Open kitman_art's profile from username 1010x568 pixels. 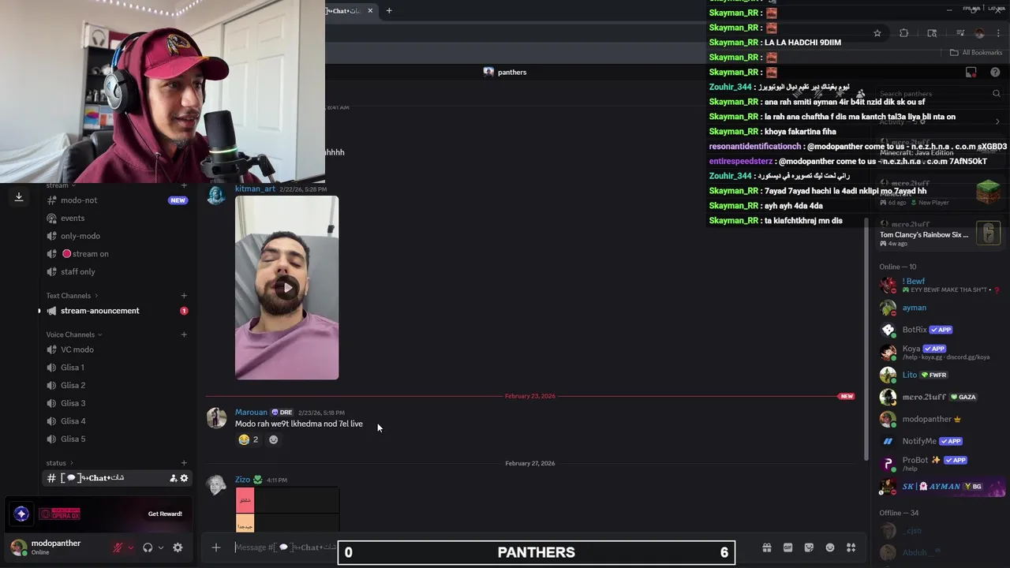255,189
